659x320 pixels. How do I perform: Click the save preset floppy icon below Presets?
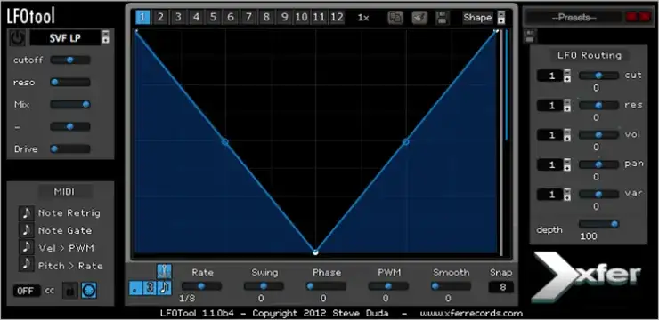coord(530,36)
